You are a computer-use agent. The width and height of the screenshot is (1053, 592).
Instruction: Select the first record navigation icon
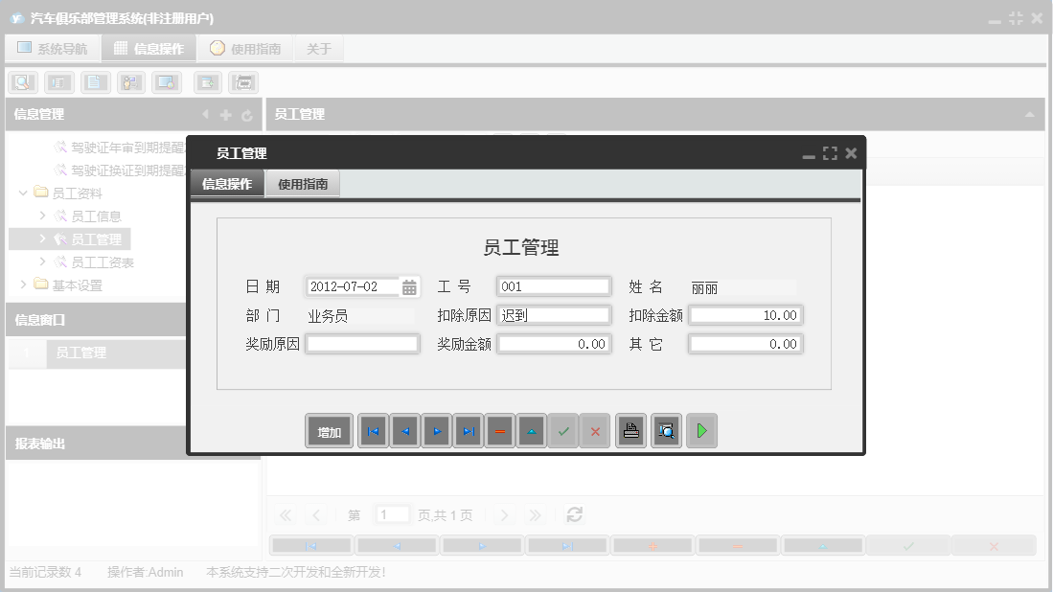coord(373,430)
